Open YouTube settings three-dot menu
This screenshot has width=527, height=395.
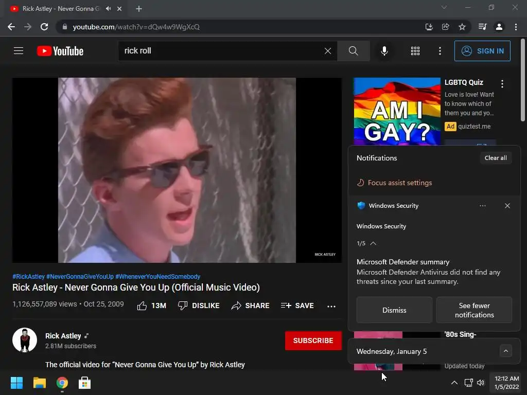pos(440,51)
